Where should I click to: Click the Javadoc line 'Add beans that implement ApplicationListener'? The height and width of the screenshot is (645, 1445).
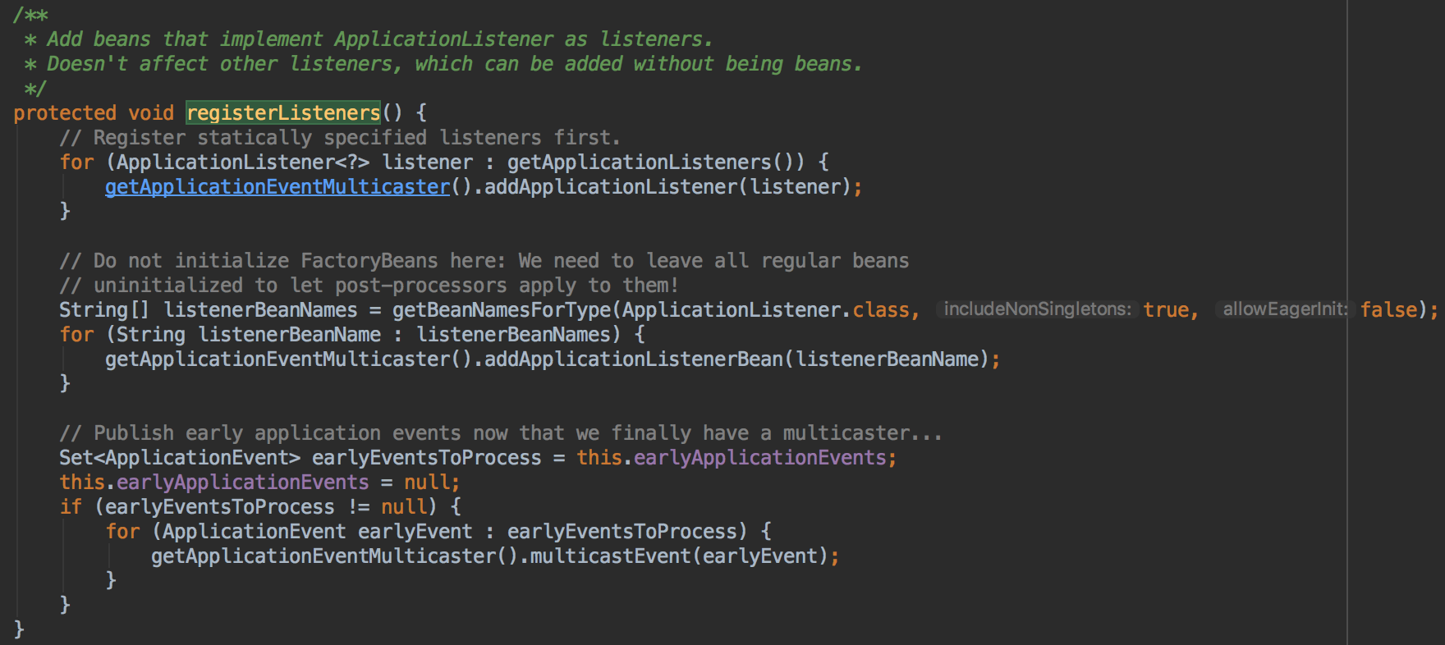point(369,39)
